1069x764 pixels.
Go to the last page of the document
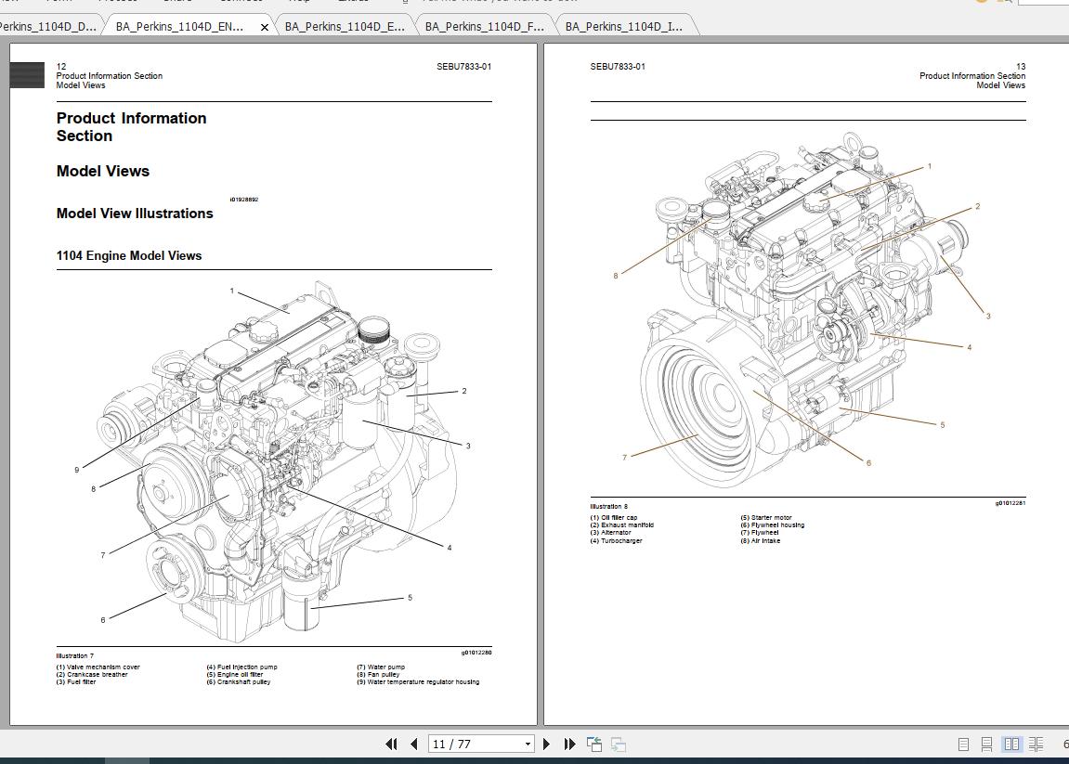[569, 744]
